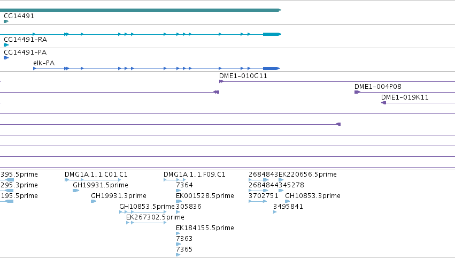Open the CG14491-RA transcript label
The image size is (455, 258).
[26, 40]
